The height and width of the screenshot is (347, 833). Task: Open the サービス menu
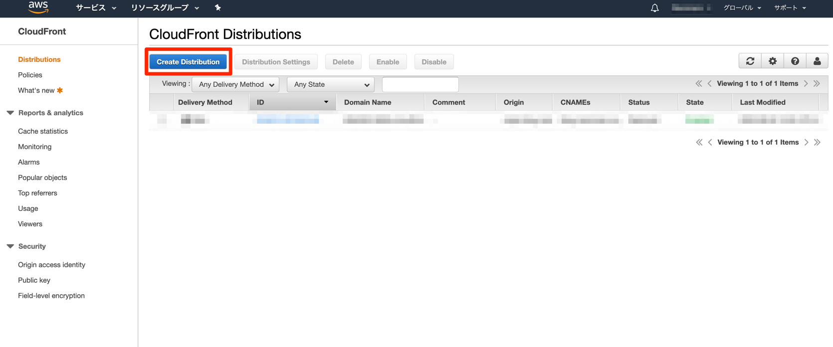click(96, 7)
